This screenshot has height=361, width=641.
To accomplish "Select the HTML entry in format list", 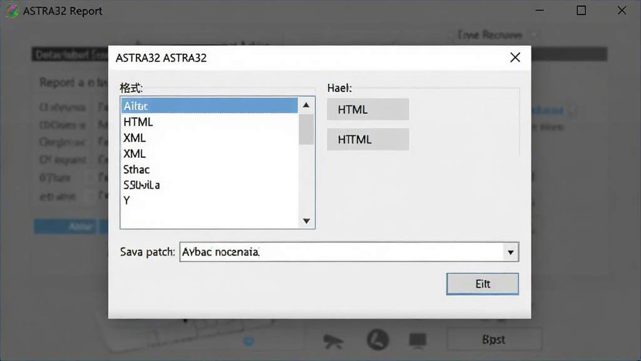I will pyautogui.click(x=210, y=122).
